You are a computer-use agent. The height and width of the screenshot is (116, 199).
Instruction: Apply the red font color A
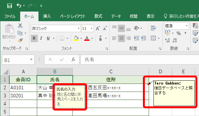tap(87, 38)
